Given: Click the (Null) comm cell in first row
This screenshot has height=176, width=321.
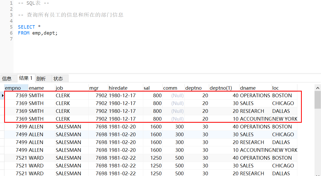Looking at the screenshot, I should pyautogui.click(x=177, y=96).
